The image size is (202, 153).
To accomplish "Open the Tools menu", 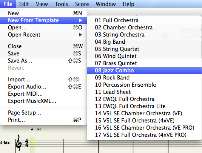I will click(61, 4).
